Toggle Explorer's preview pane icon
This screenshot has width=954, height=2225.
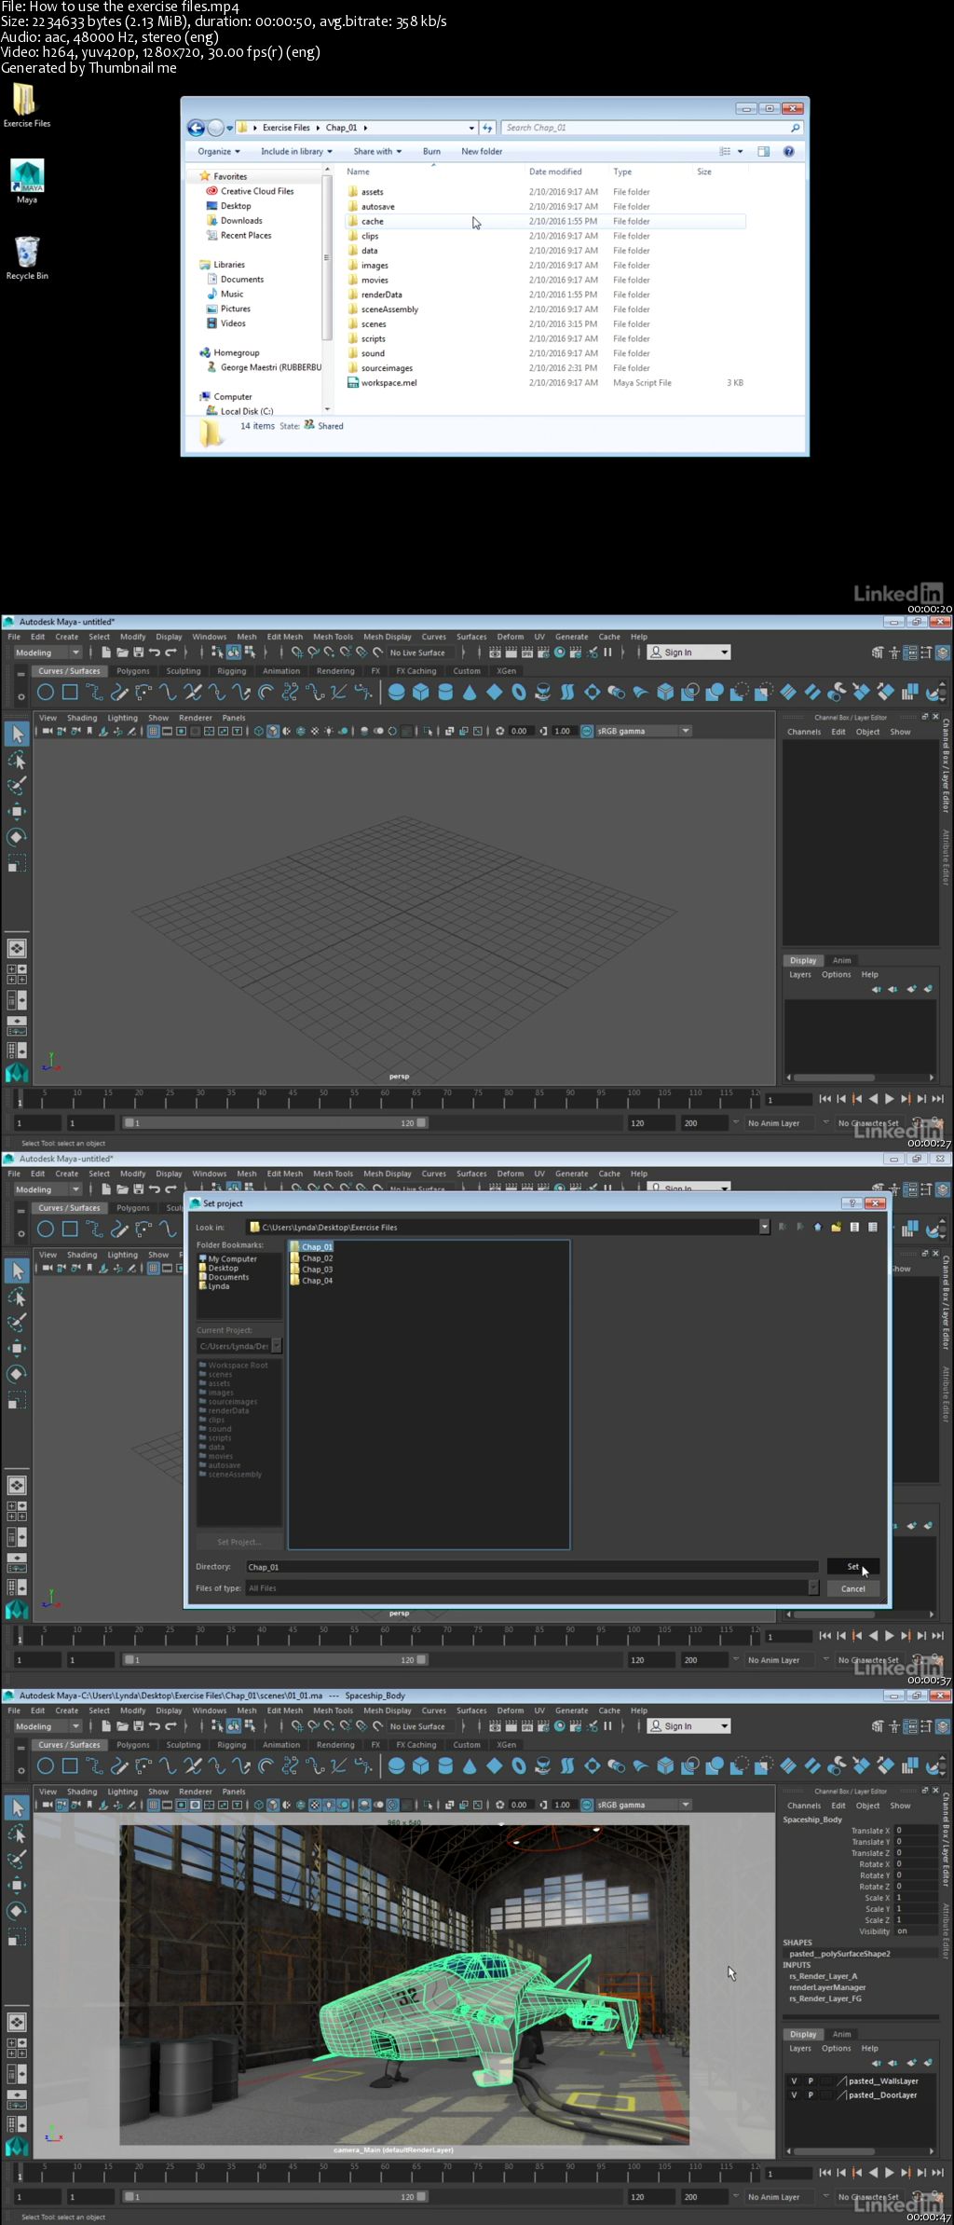click(x=763, y=151)
